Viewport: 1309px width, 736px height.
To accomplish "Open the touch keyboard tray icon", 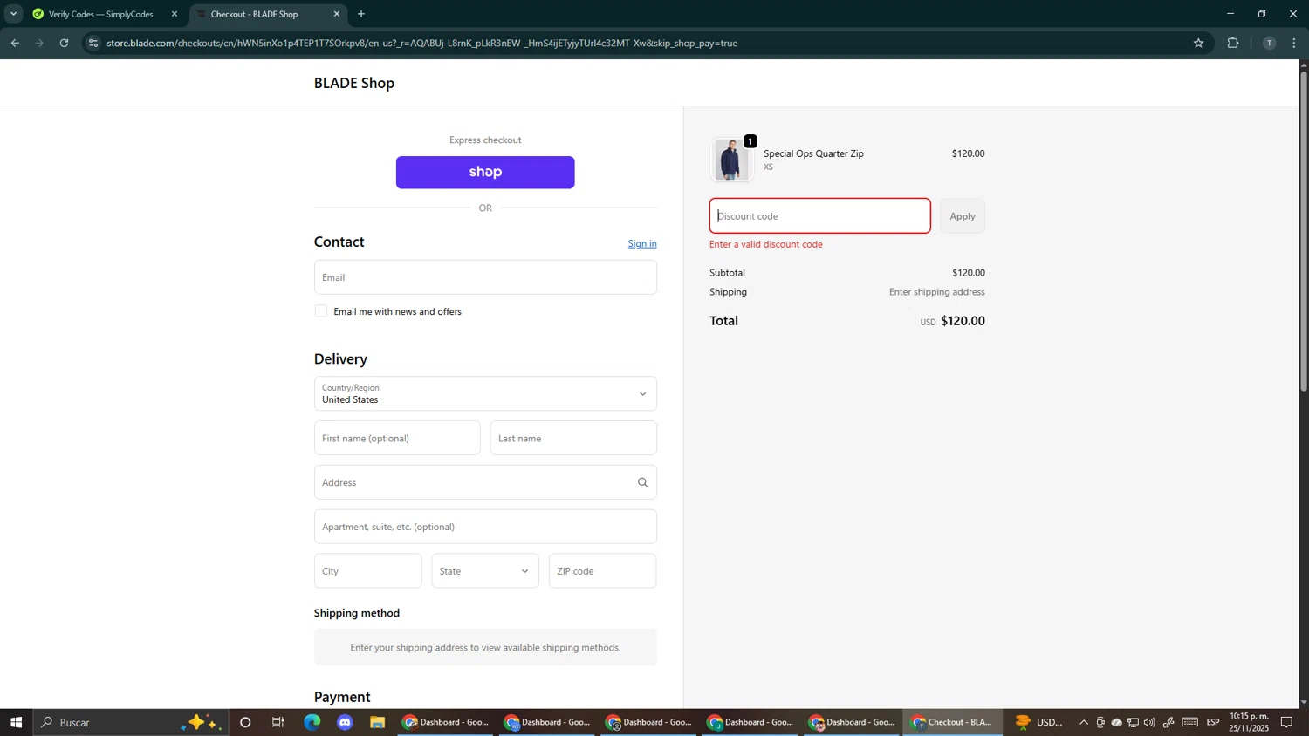I will pyautogui.click(x=1190, y=722).
